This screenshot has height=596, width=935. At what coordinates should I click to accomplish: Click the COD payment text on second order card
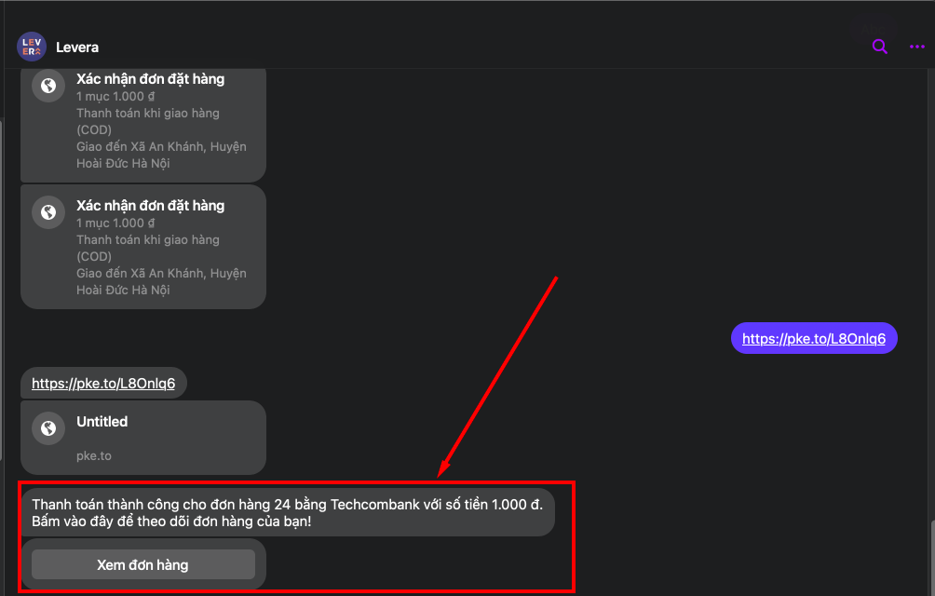coord(147,248)
